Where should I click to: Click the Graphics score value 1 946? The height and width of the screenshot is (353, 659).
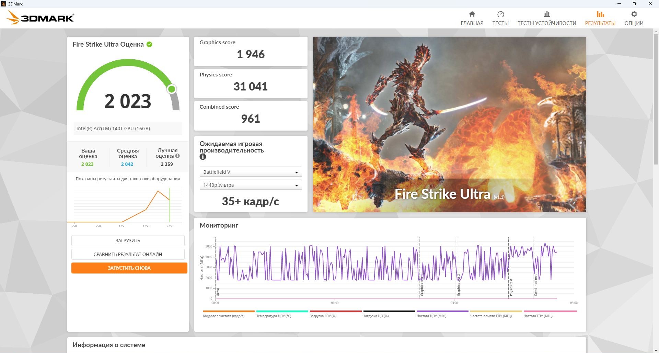(x=251, y=54)
